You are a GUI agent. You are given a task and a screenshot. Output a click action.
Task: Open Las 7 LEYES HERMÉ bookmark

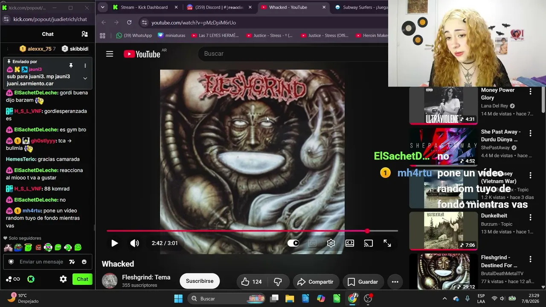[x=215, y=35]
